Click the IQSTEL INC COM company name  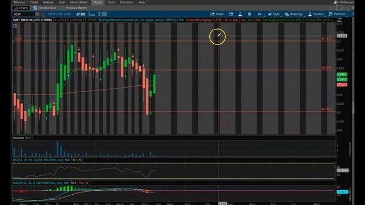point(59,14)
